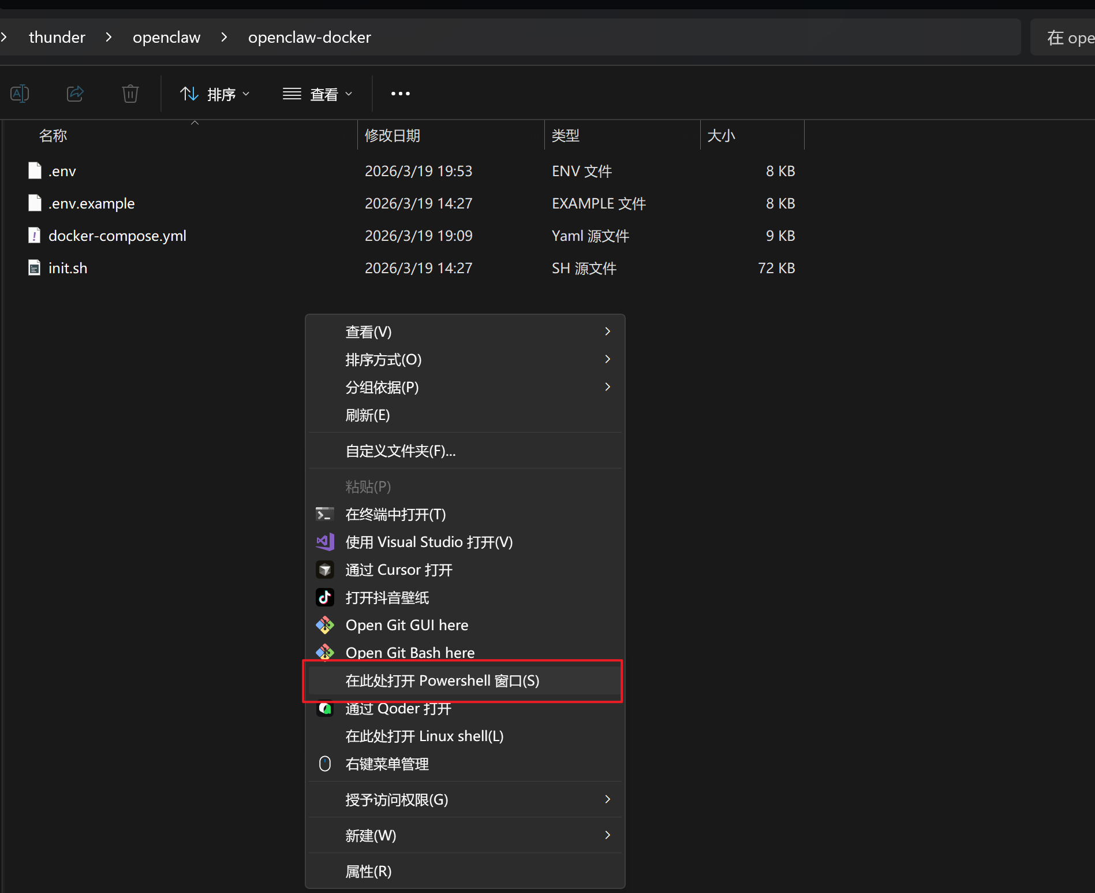Choose Open Git Bash here
The image size is (1095, 893).
coord(410,653)
